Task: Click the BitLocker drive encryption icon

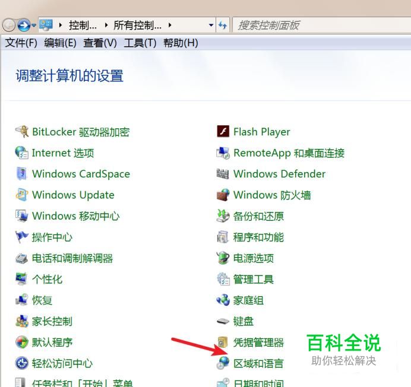Action: [22, 132]
